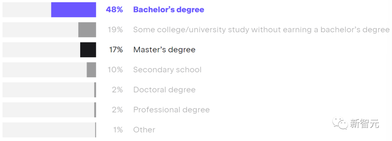Click the 10% percentage value
This screenshot has width=392, height=141.
tap(115, 70)
